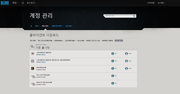Viewport: 180px width, 94px height.
Task: Download the StarCraft Anthology test server client for PC
Action: tap(114, 61)
